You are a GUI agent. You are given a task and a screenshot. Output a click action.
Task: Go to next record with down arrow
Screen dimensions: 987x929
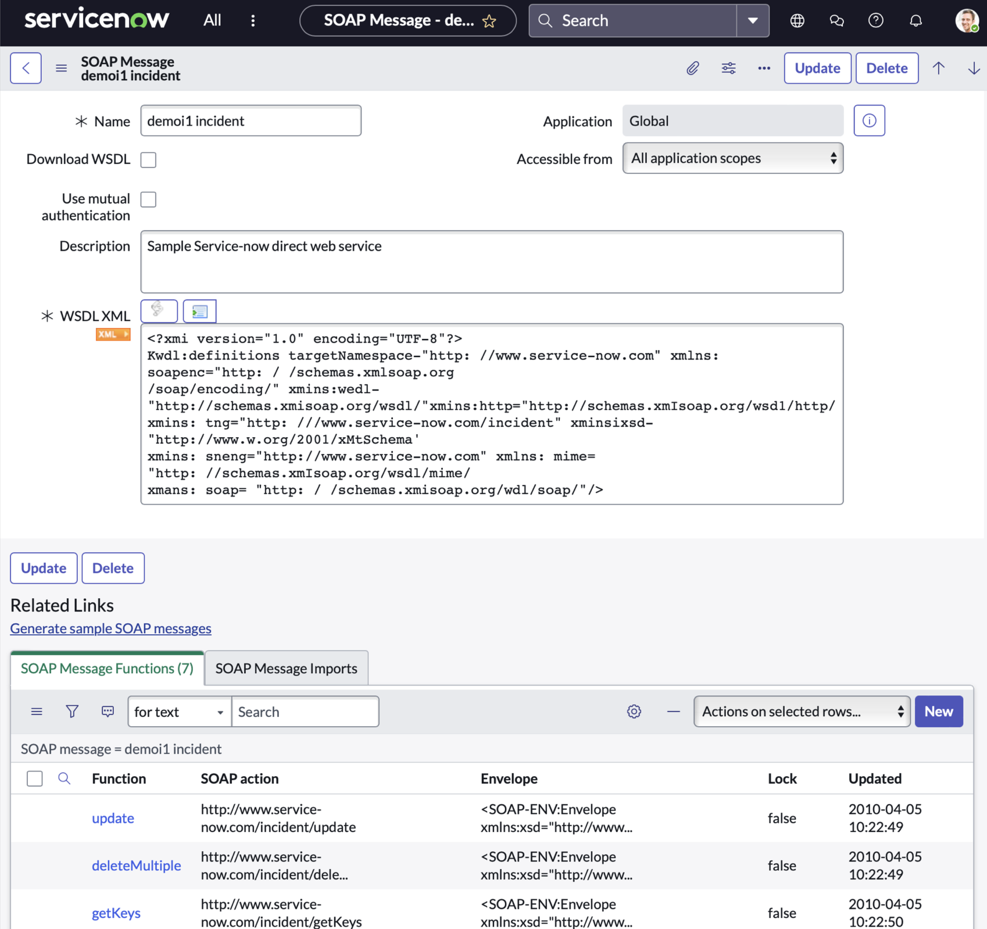pos(974,68)
